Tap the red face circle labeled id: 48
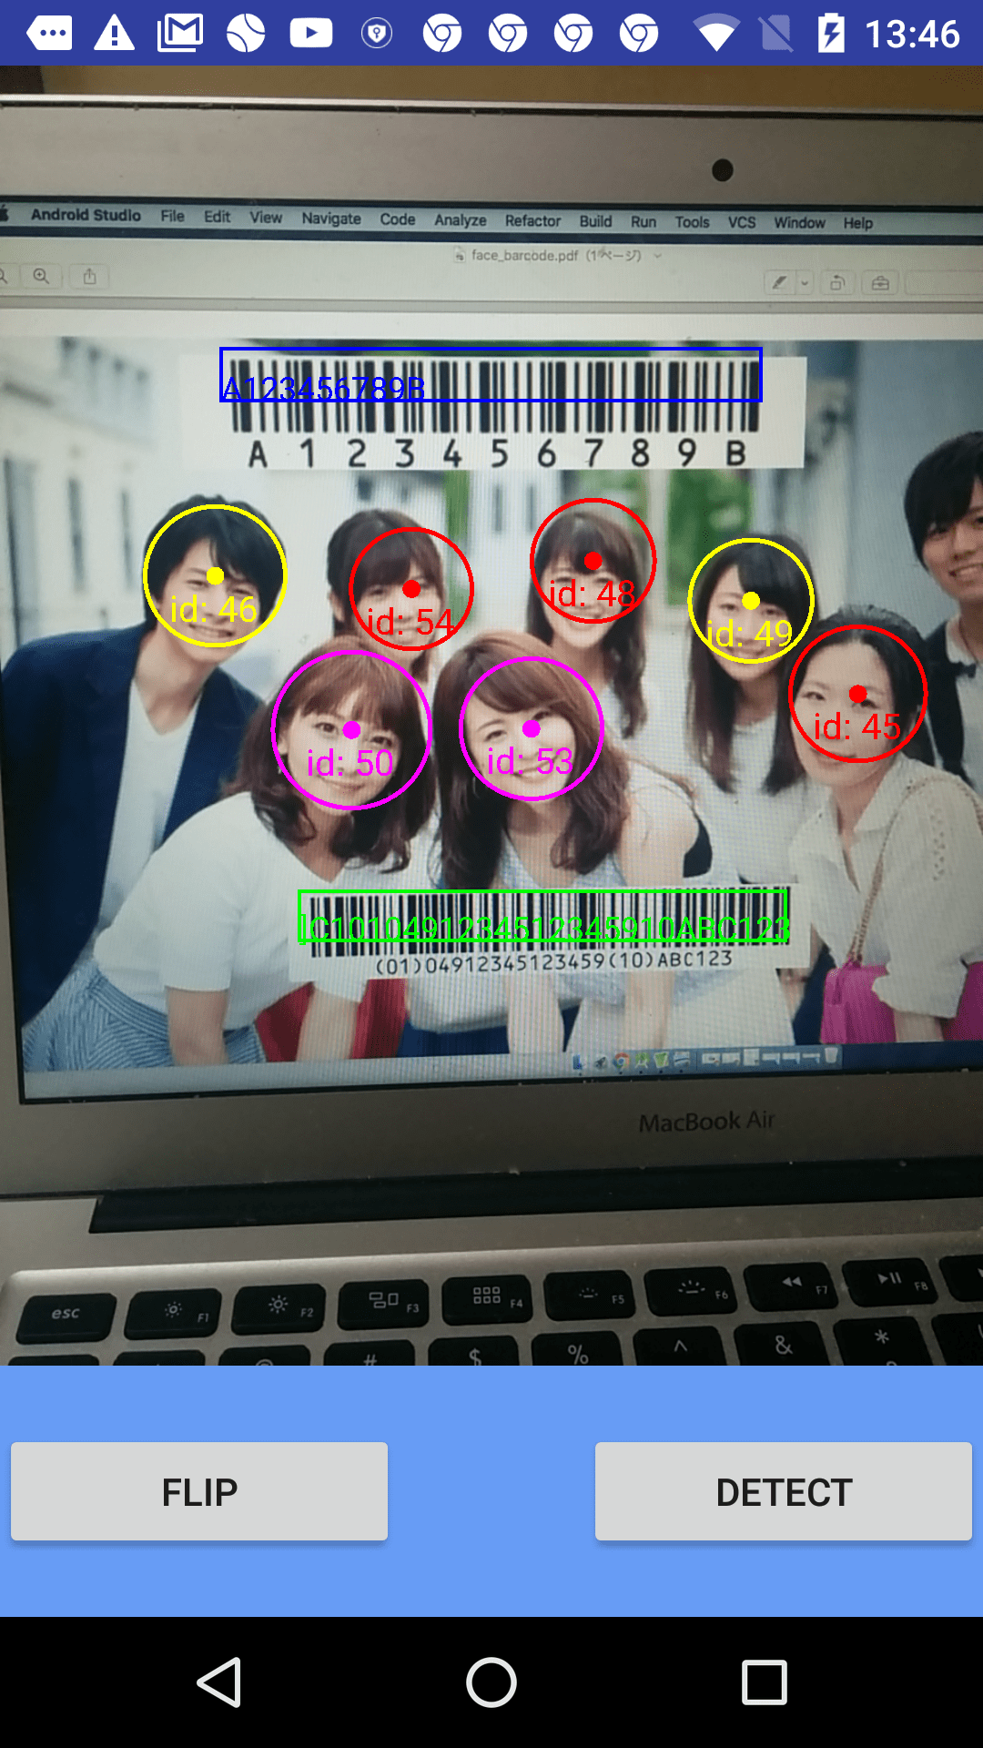Image resolution: width=983 pixels, height=1748 pixels. click(x=593, y=561)
